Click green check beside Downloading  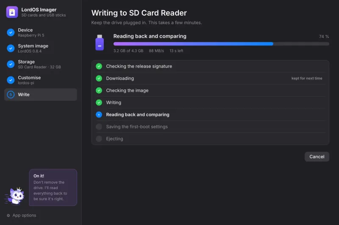tap(99, 79)
